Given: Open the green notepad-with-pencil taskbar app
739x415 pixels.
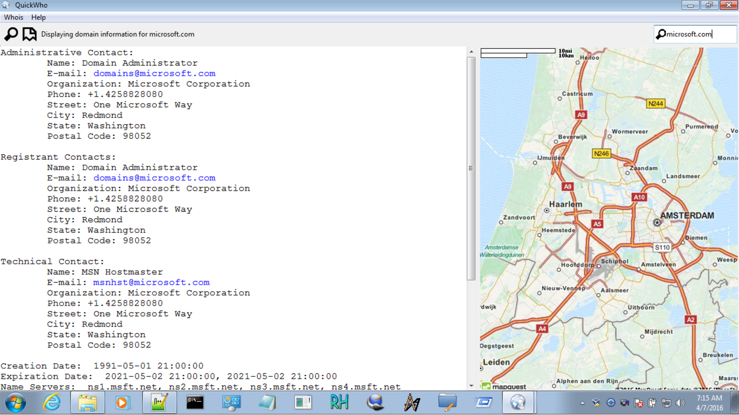Looking at the screenshot, I should pos(158,403).
